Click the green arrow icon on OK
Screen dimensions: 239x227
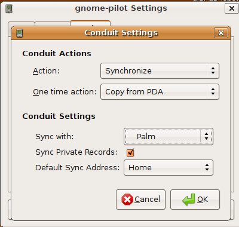[x=188, y=200]
